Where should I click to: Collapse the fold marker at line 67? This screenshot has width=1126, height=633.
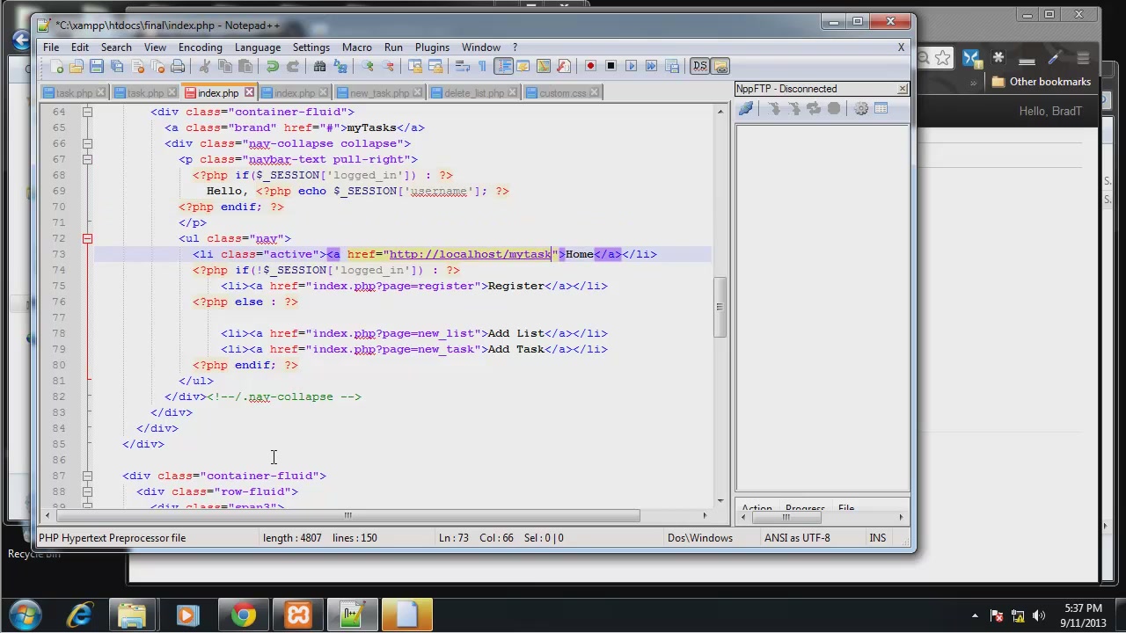point(87,159)
